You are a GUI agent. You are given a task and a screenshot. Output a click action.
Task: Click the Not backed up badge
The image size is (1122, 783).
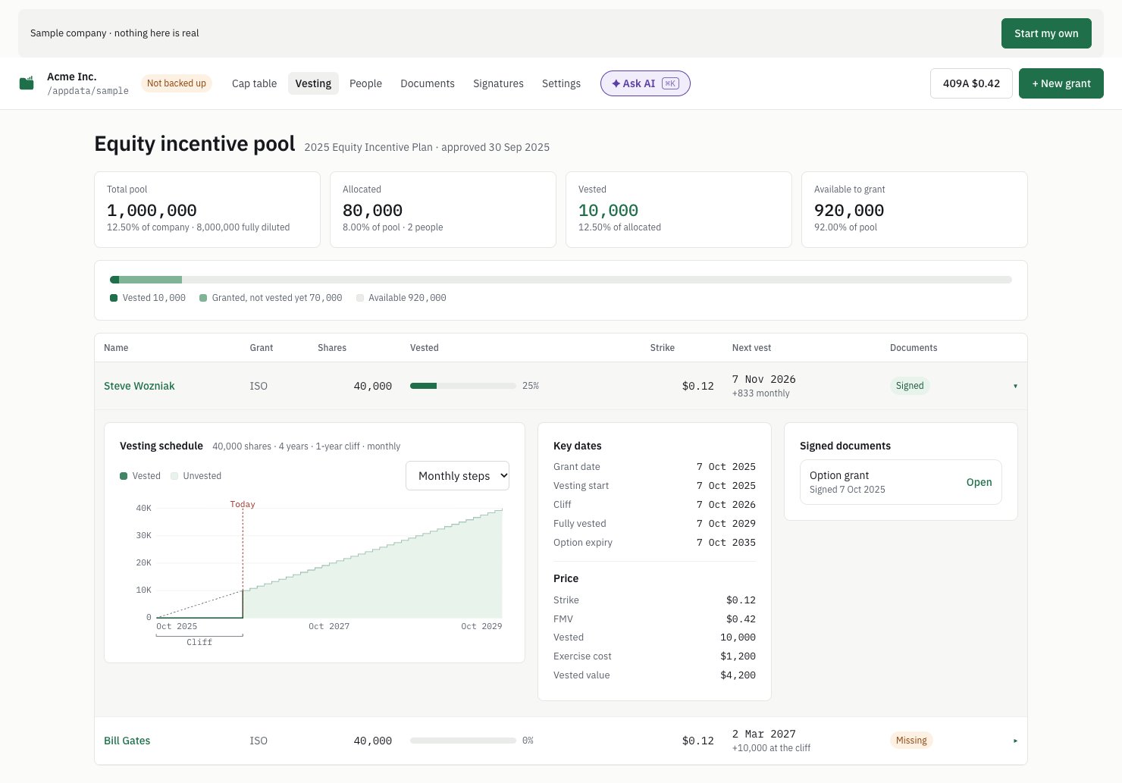click(176, 83)
